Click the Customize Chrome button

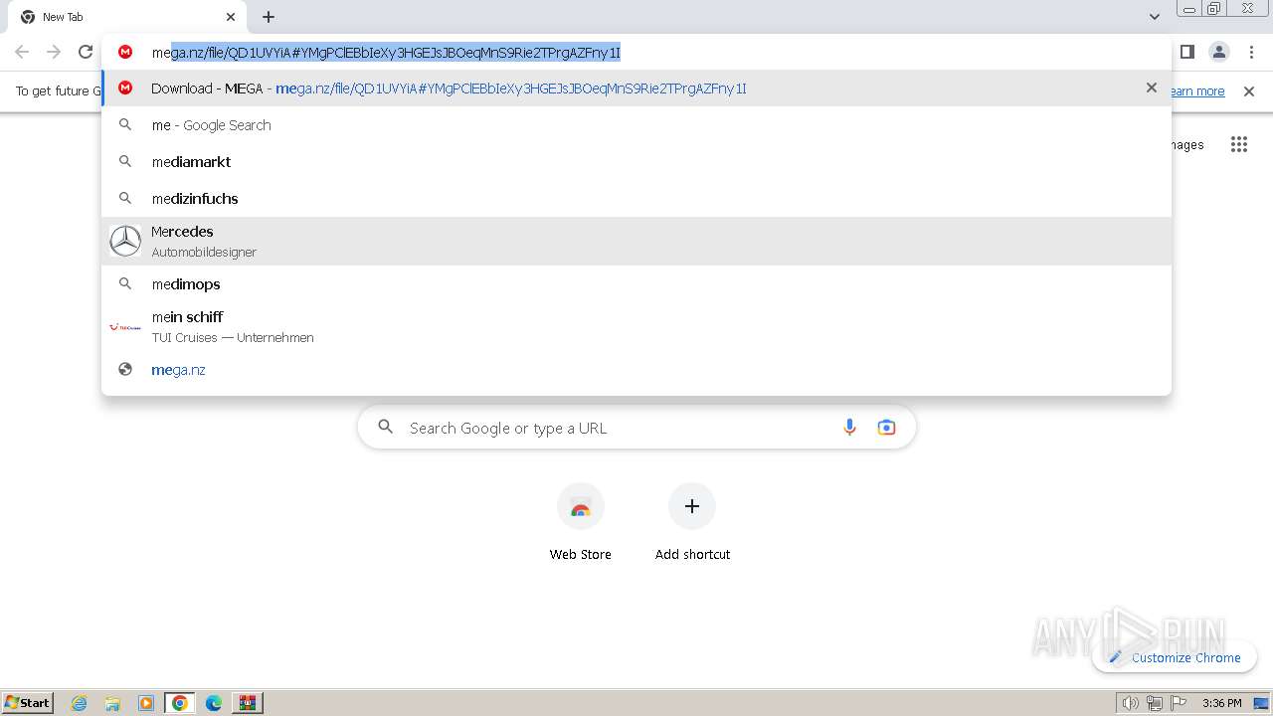1175,657
